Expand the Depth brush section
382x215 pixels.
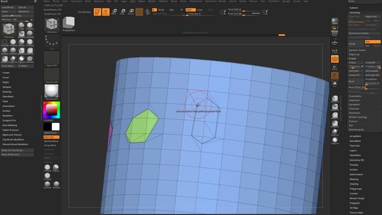pyautogui.click(x=5, y=82)
